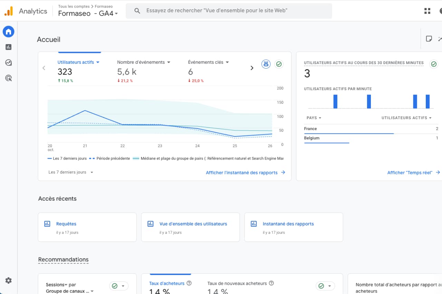Click the benchmarking medal icon on the chart

coord(266,64)
